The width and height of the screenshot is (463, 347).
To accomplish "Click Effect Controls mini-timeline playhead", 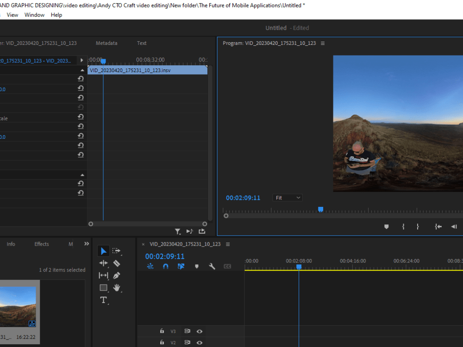I will (x=103, y=61).
